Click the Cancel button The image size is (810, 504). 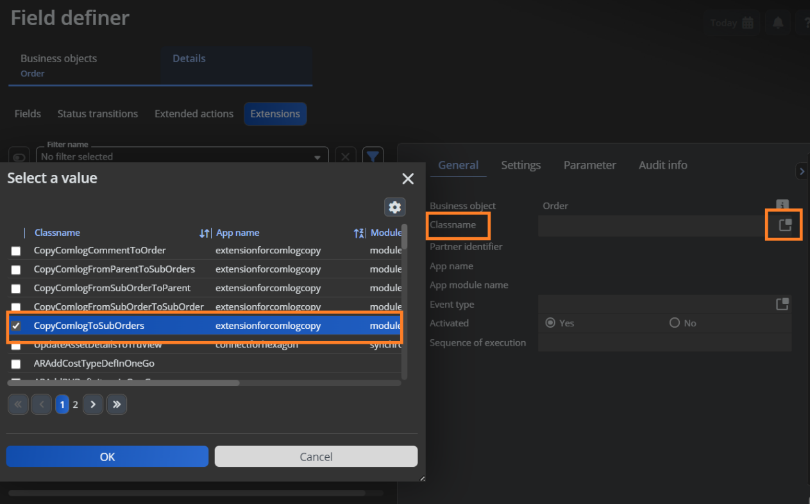click(x=316, y=457)
